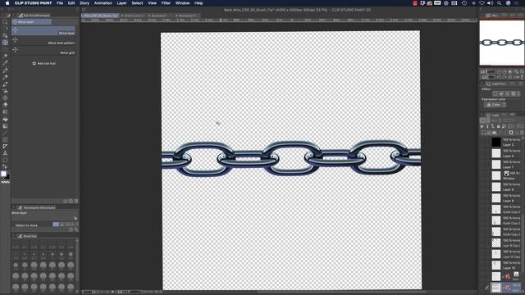This screenshot has width=525, height=295.
Task: Open the File menu
Action: click(60, 3)
